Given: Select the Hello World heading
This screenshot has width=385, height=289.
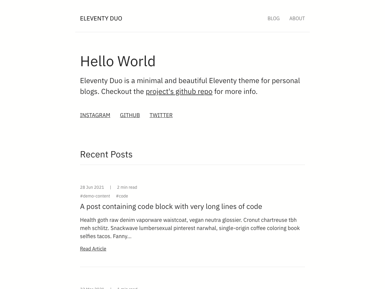Looking at the screenshot, I should coord(118,61).
